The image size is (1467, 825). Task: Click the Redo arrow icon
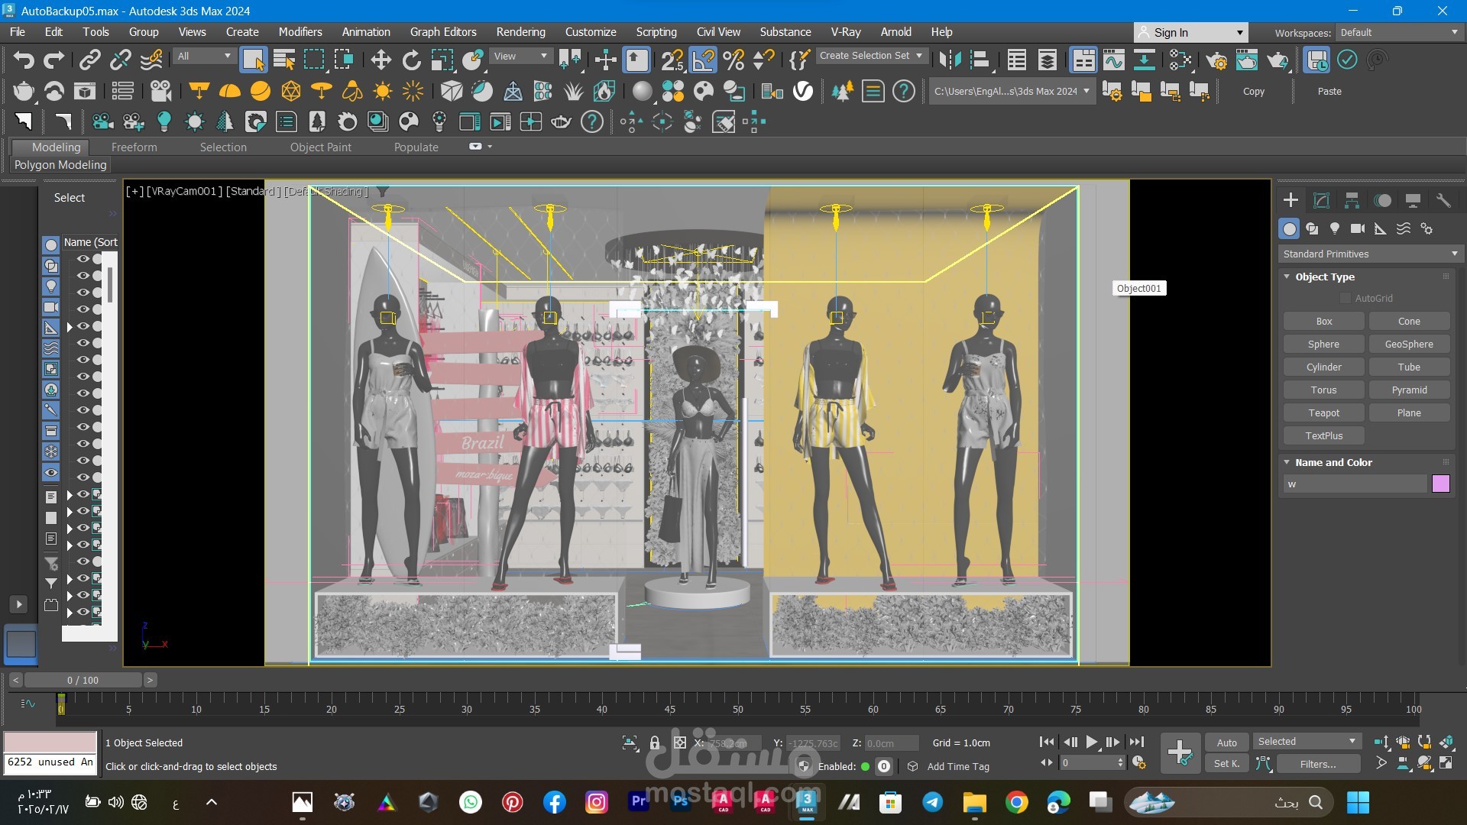click(x=53, y=60)
